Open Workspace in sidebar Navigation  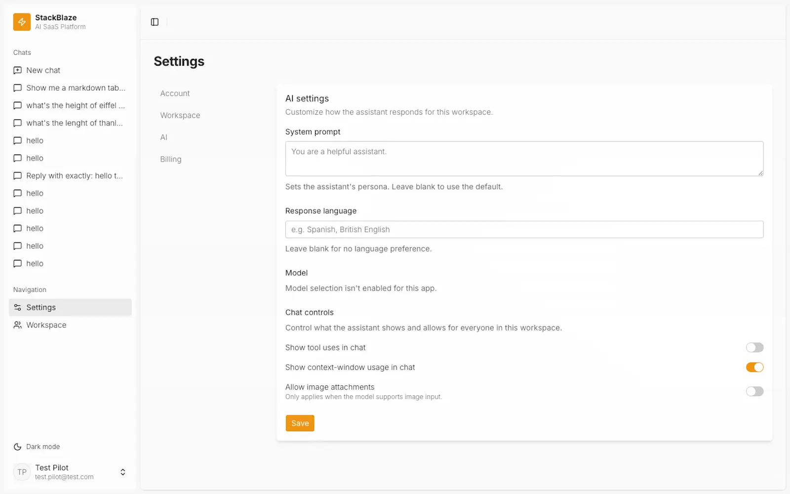[70, 325]
